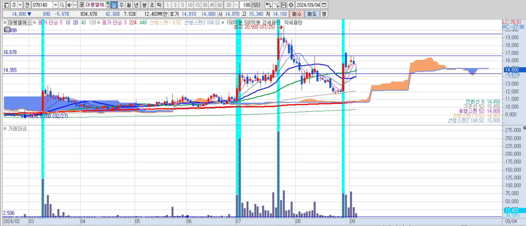Click the 전환선 9: 14,450 indicator value

(483, 102)
